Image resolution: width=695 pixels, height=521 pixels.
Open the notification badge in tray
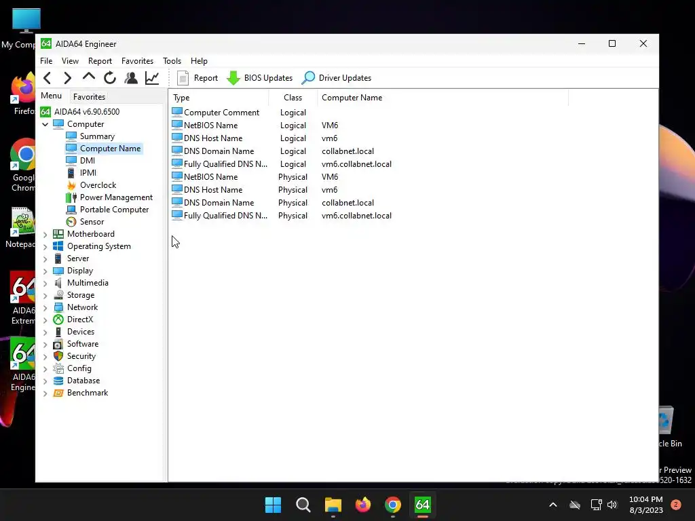pos(676,505)
